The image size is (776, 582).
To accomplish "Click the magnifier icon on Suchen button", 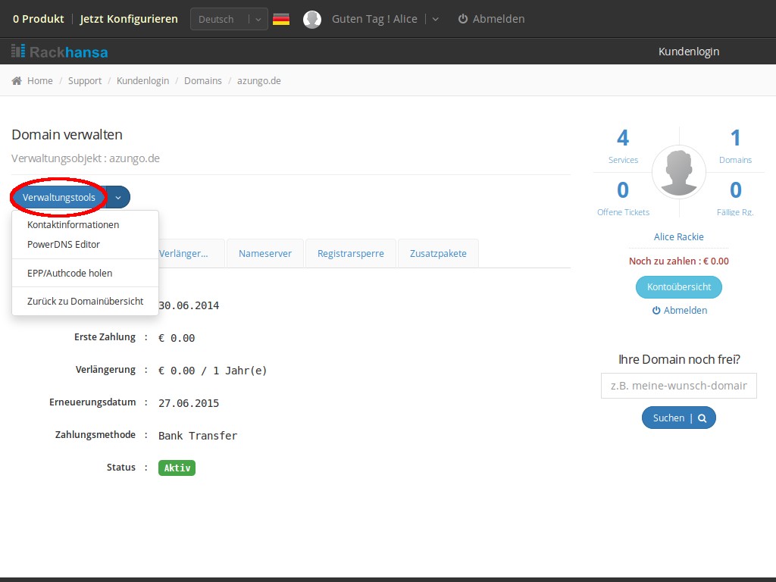I will point(702,418).
